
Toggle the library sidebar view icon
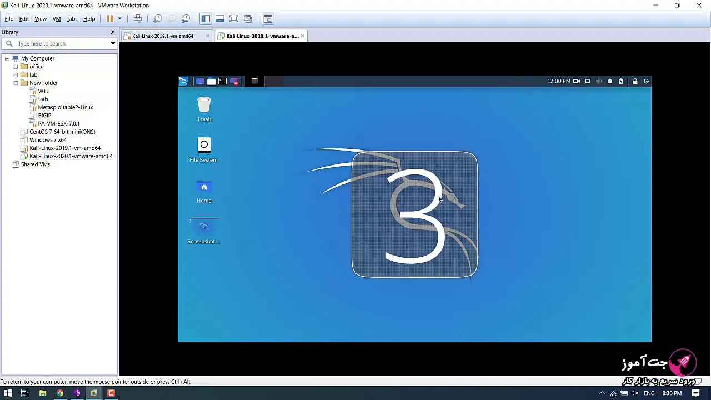(x=206, y=19)
